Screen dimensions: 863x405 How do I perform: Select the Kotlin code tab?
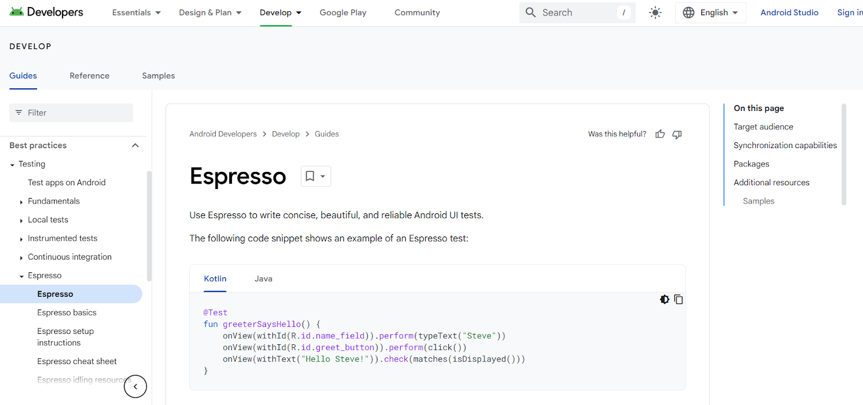tap(215, 278)
